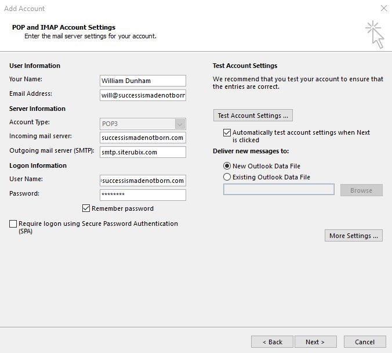Toggle Automatically test account settings checkbox
This screenshot has width=392, height=353.
[x=227, y=132]
